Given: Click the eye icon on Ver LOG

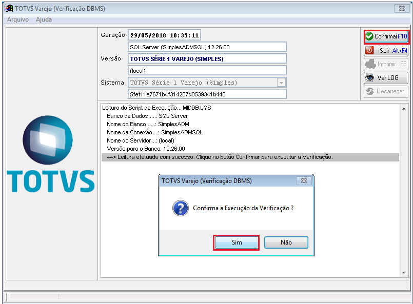Looking at the screenshot, I should click(369, 77).
